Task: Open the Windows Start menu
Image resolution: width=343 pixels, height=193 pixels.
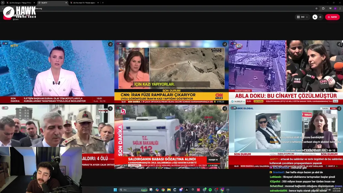Action: [115, 190]
